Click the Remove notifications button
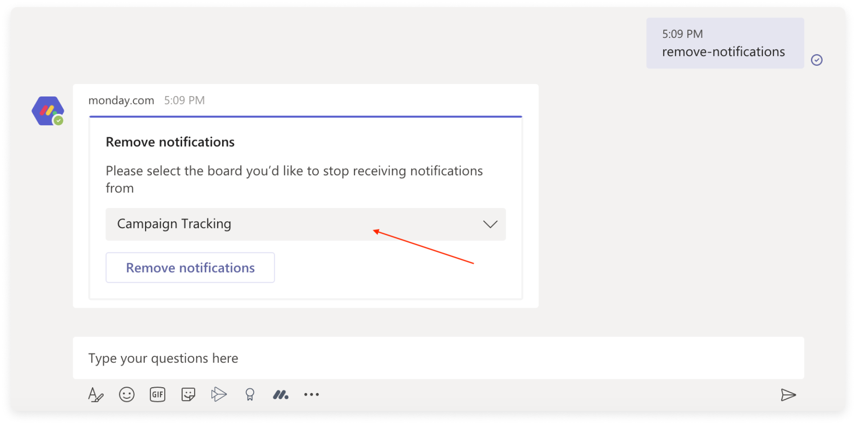Image resolution: width=856 pixels, height=425 pixels. (x=190, y=268)
